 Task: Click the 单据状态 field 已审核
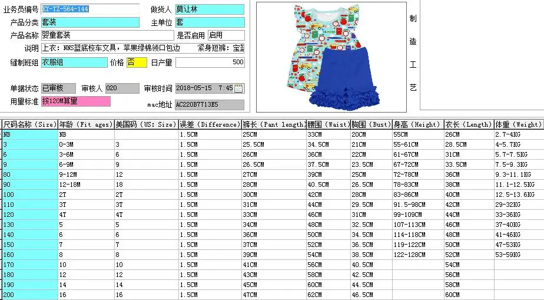[x=58, y=88]
